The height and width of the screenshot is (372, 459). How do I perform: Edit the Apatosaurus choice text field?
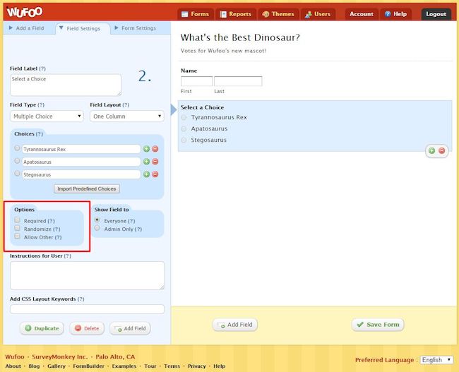click(x=81, y=162)
